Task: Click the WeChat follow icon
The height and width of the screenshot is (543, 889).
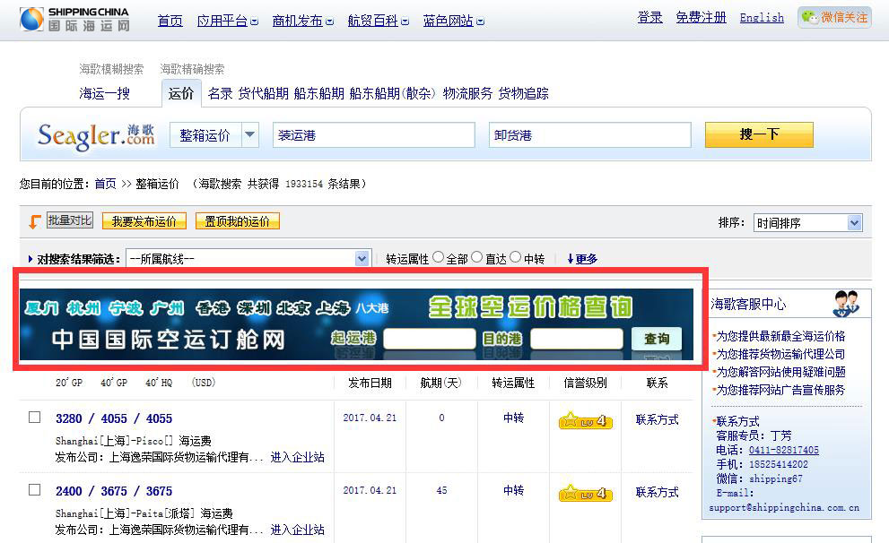Action: tap(809, 18)
